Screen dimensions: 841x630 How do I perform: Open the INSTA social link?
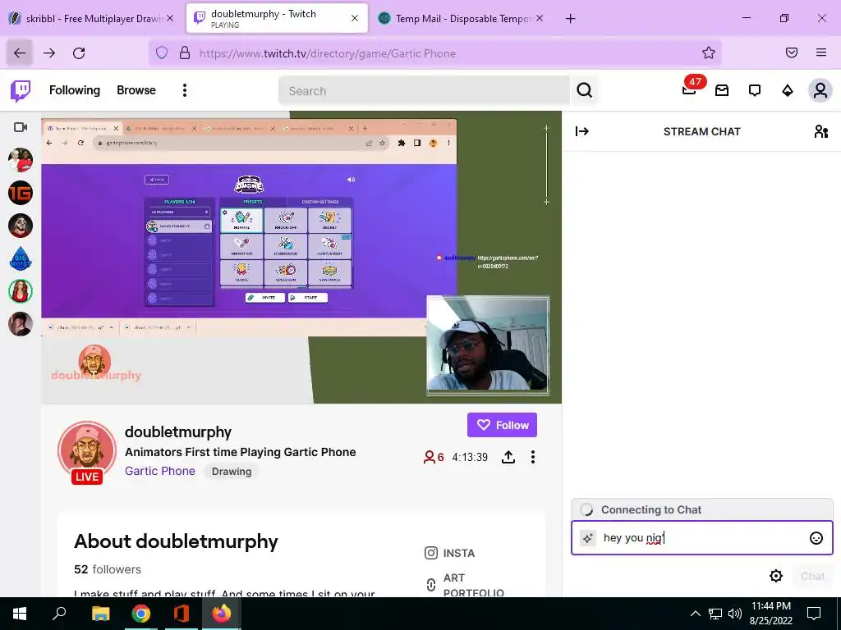pos(449,553)
